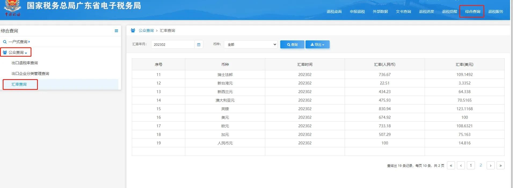
Task: Open the calendar picker for 汇率年月
Action: [x=199, y=45]
